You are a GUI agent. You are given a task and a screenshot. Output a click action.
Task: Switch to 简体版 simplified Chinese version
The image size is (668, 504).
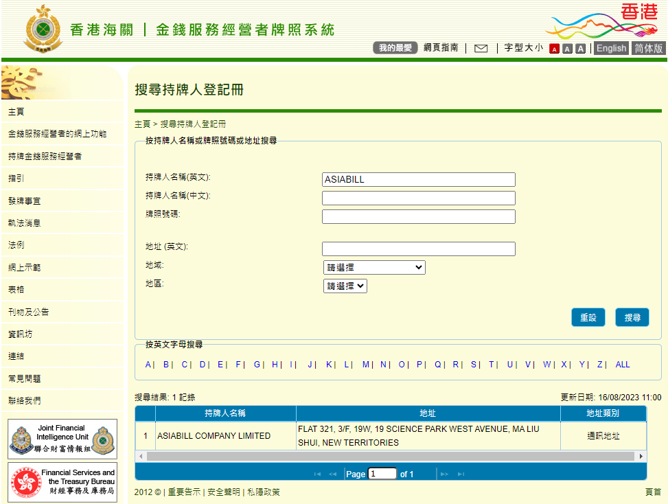pyautogui.click(x=647, y=48)
